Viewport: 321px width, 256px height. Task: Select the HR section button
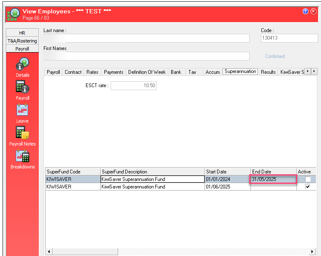pos(22,33)
